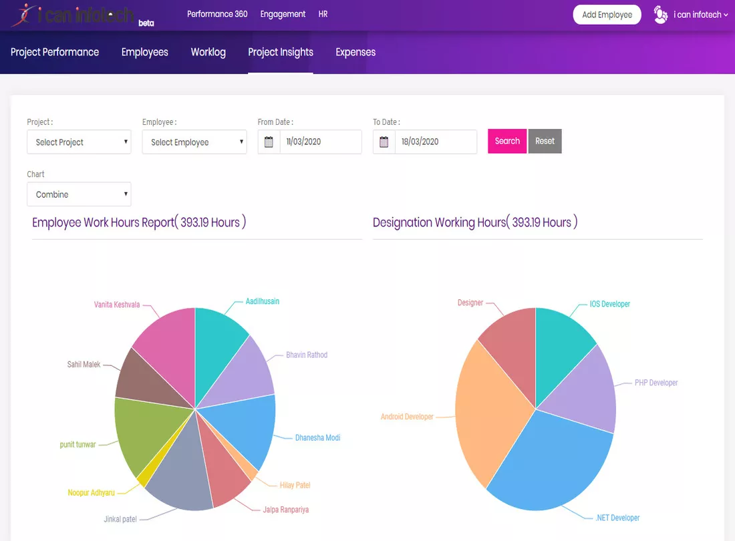Open the Select Employee dropdown
This screenshot has height=541, width=735.
[194, 142]
